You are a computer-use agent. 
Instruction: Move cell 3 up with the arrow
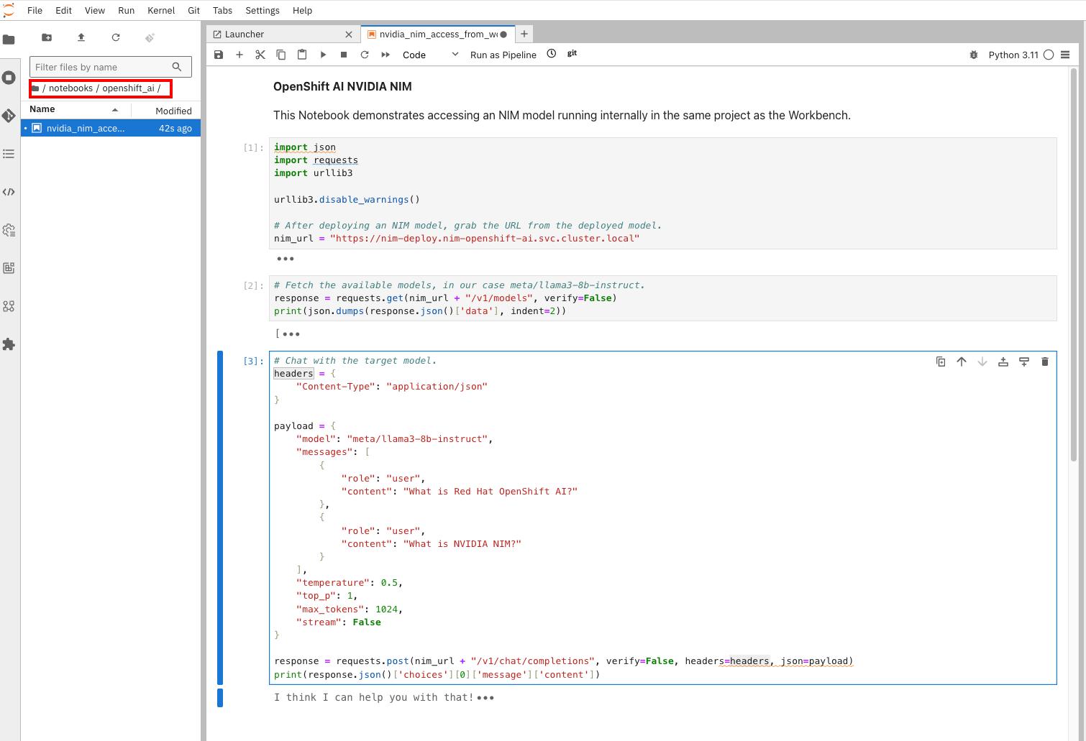pyautogui.click(x=962, y=362)
